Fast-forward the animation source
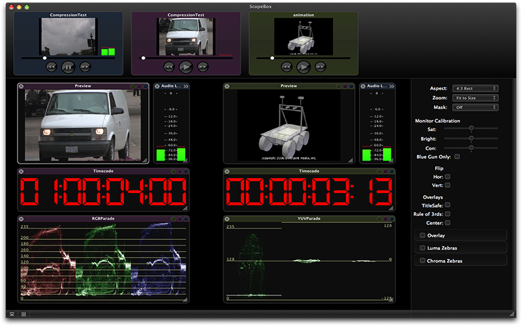 point(320,67)
